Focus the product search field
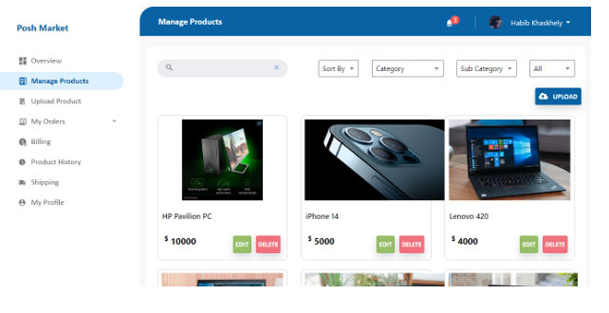The width and height of the screenshot is (609, 313). tap(222, 68)
